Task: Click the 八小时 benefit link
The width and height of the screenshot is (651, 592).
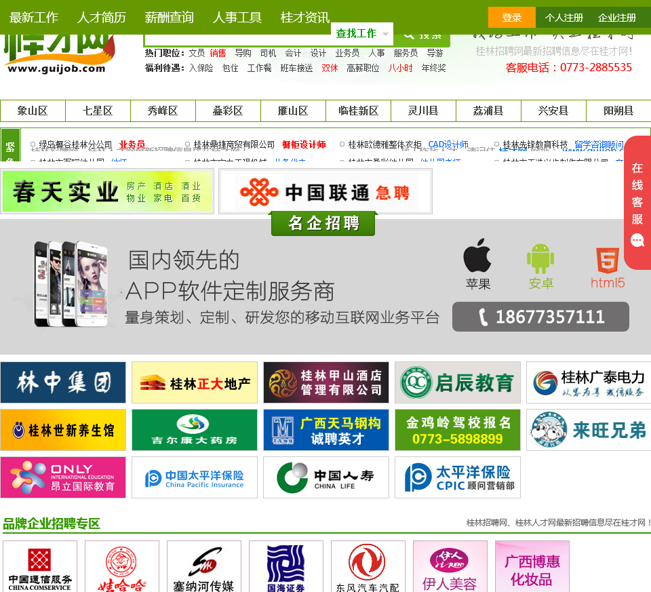Action: [x=400, y=68]
